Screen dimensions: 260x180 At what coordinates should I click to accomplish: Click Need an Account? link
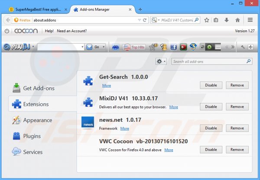point(72,31)
